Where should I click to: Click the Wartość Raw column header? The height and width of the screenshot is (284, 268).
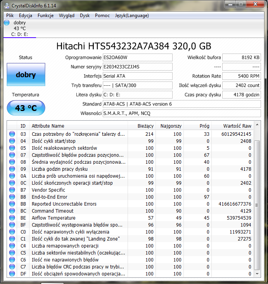click(x=232, y=126)
